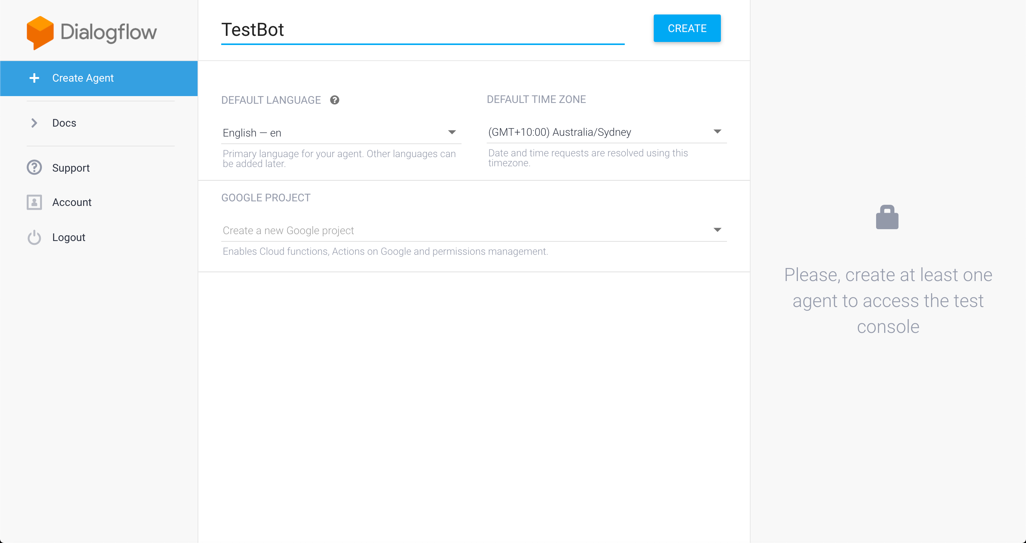Image resolution: width=1026 pixels, height=543 pixels.
Task: Click the lock icon in test console
Action: point(887,217)
